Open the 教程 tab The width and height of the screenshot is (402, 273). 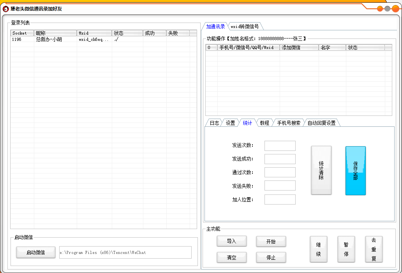pyautogui.click(x=264, y=123)
